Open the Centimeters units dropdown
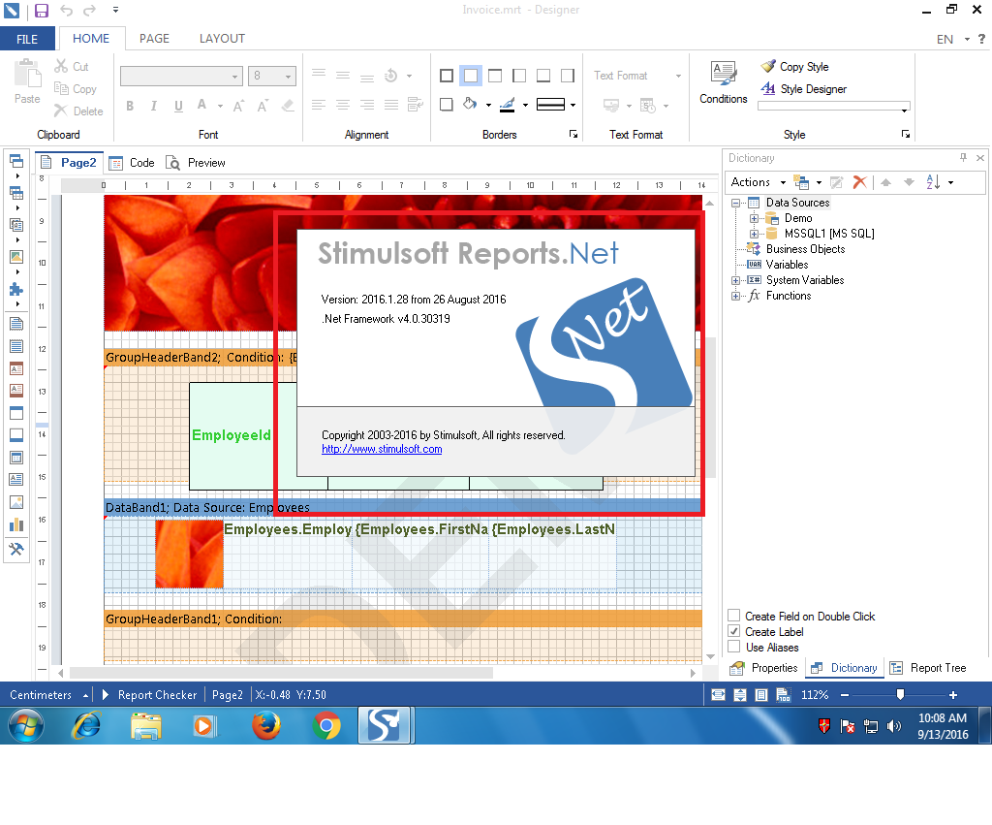 48,694
